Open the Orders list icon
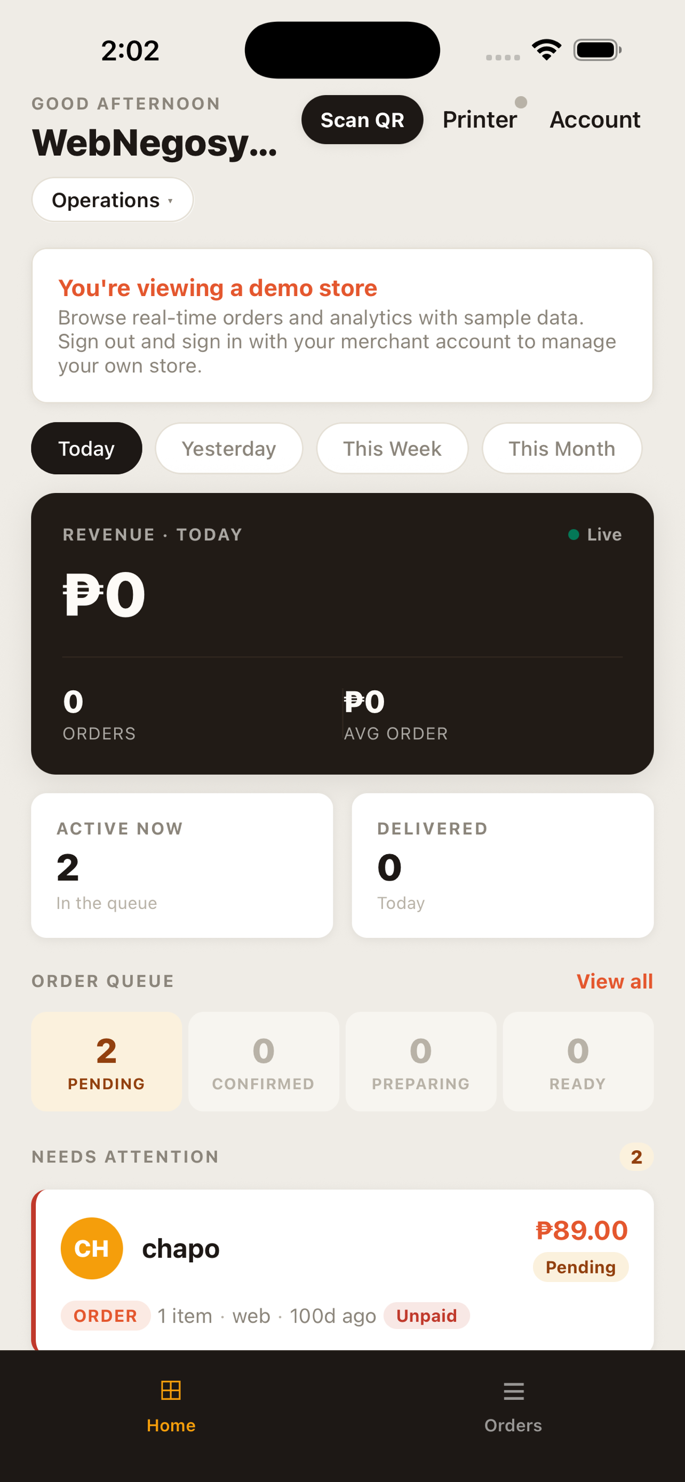The image size is (685, 1482). point(513,1391)
